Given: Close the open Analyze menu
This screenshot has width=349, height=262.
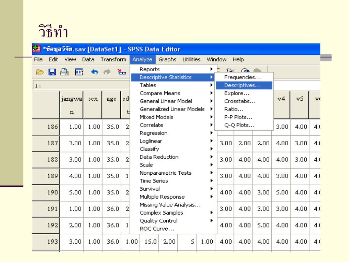Looking at the screenshot, I should 142,59.
